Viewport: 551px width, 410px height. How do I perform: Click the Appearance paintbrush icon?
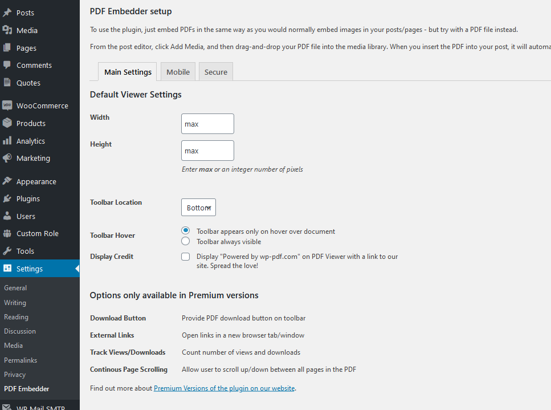(7, 181)
